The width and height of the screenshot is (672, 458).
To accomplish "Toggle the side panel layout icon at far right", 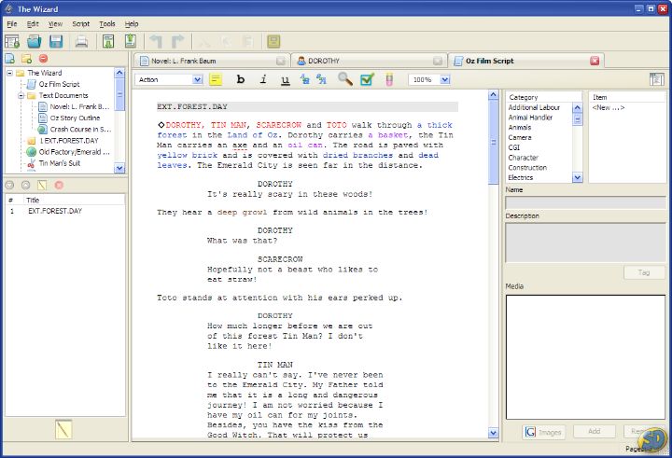I will [x=656, y=79].
